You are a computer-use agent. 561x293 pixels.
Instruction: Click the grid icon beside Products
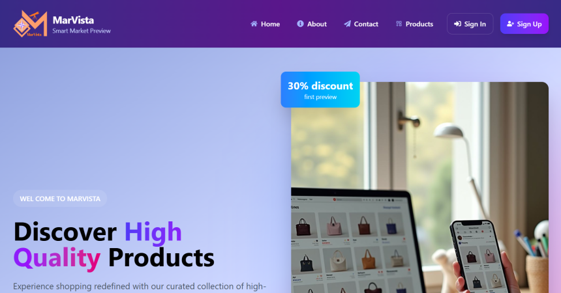point(399,24)
